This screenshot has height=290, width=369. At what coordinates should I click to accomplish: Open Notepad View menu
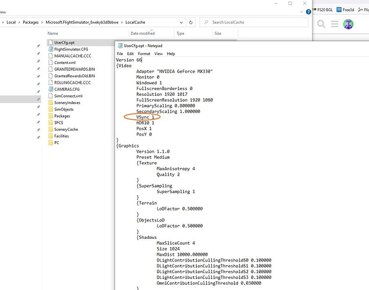tap(158, 54)
